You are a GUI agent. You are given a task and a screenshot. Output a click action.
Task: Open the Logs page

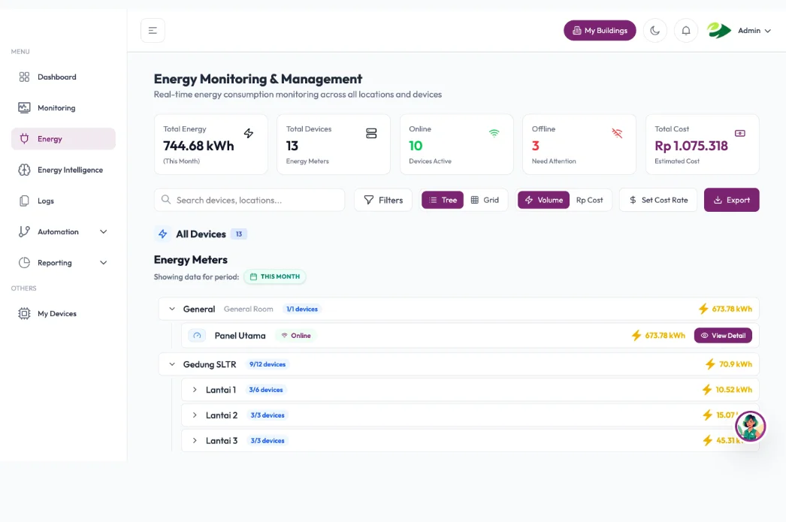tap(63, 201)
